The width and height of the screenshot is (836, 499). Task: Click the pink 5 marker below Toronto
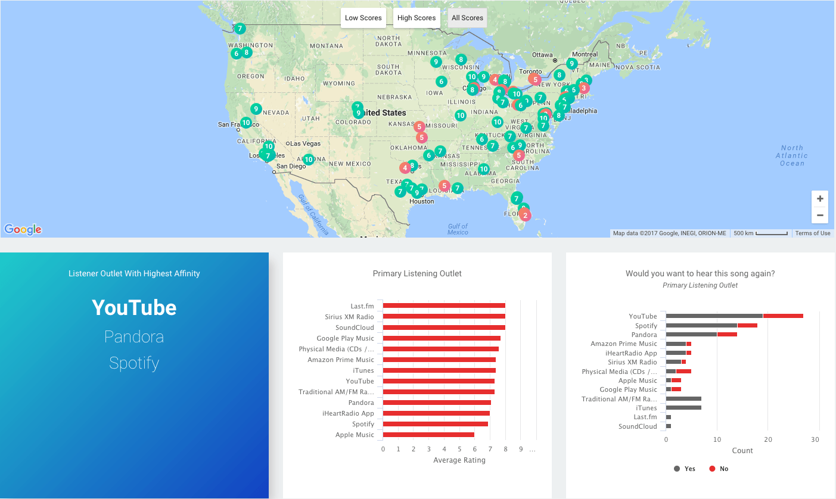(535, 79)
